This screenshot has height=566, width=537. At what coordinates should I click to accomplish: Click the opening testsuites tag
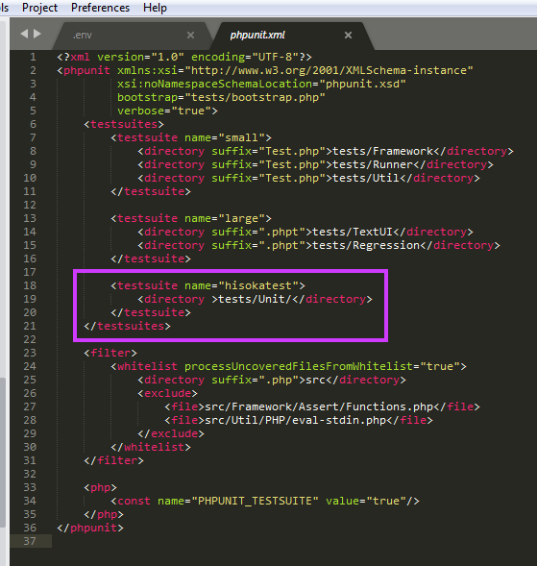pyautogui.click(x=124, y=124)
